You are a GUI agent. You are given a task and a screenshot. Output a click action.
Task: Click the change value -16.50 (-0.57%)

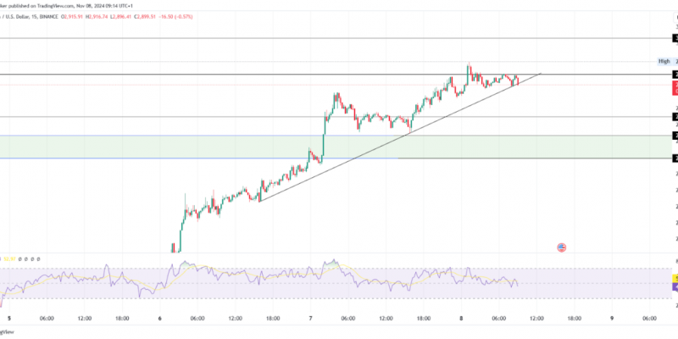pos(175,16)
